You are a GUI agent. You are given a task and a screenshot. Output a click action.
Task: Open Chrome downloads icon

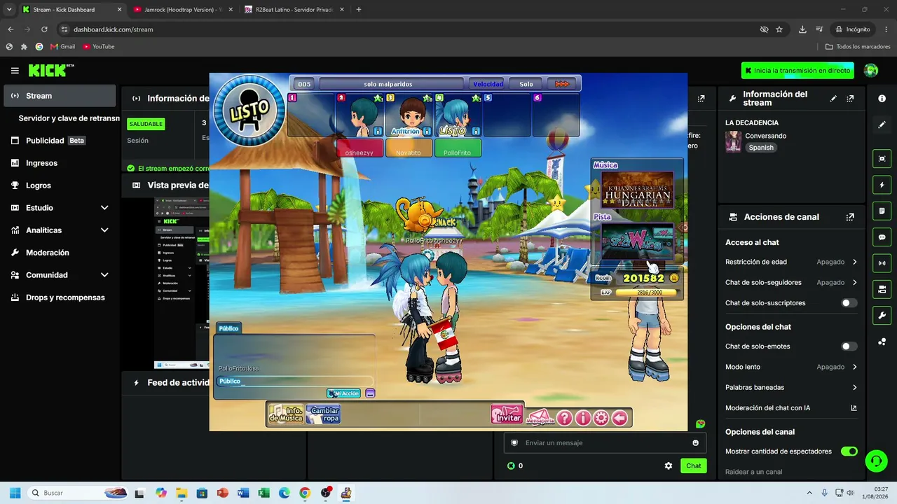click(802, 29)
